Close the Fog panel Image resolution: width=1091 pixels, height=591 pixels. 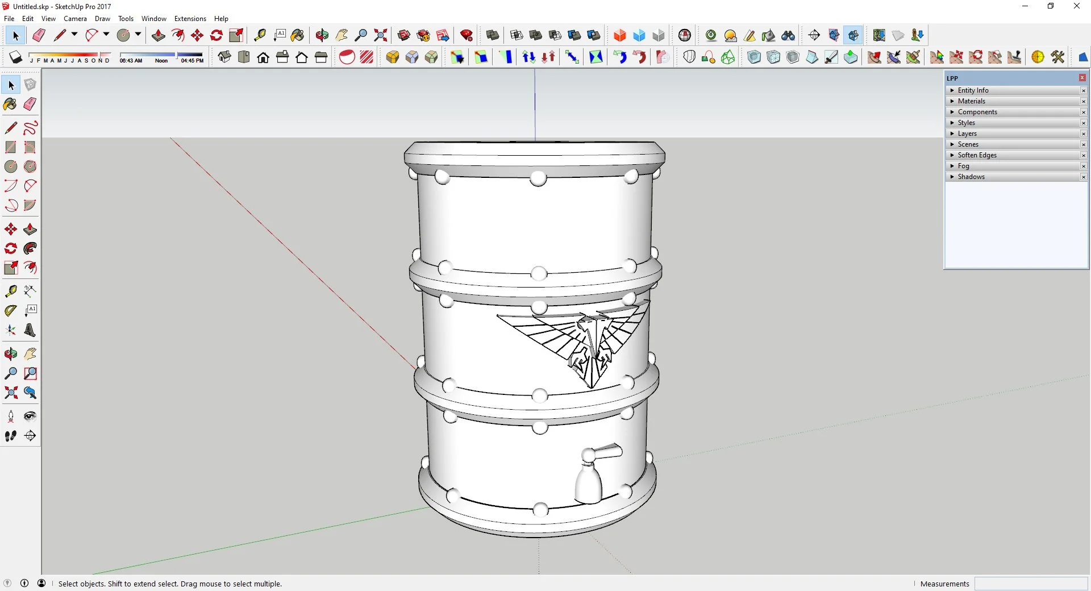(x=1084, y=166)
